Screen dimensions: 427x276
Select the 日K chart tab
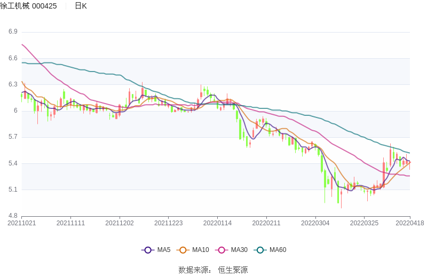pyautogui.click(x=81, y=6)
